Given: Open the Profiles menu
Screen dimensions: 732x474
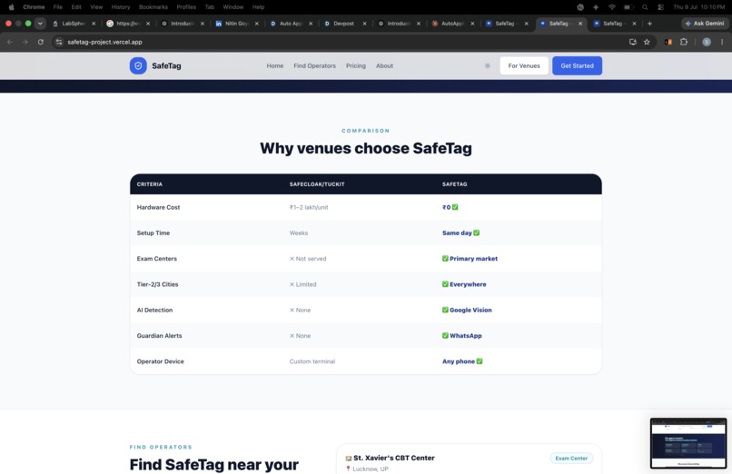Looking at the screenshot, I should click(186, 7).
